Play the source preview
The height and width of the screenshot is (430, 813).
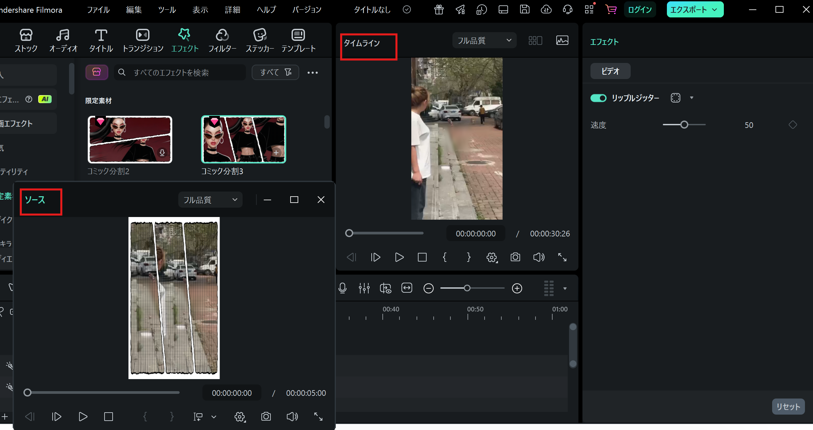point(83,417)
